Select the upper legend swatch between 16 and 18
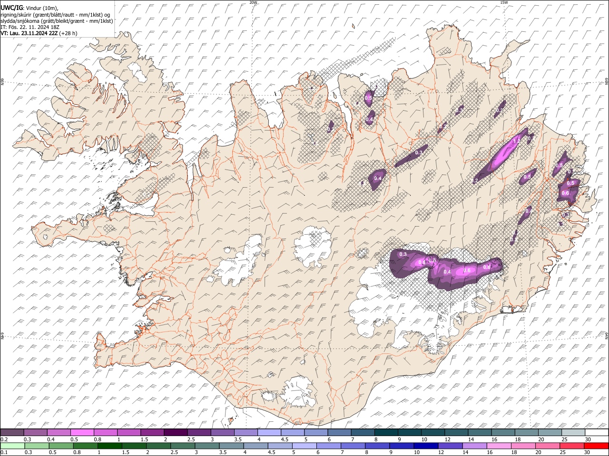 tap(503, 432)
